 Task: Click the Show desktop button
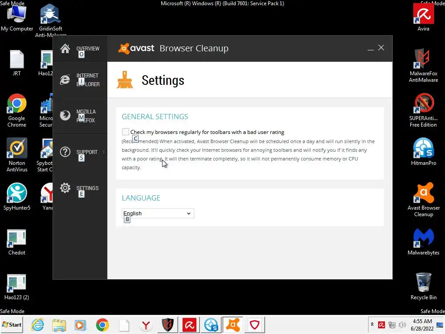(x=441, y=324)
